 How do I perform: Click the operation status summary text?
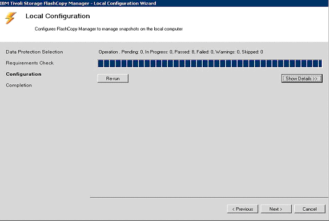(180, 52)
